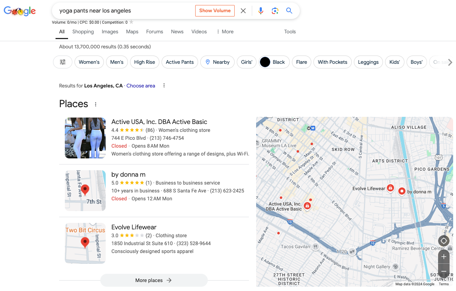
Task: Click the Active USA store photo thumbnail
Action: tap(85, 138)
